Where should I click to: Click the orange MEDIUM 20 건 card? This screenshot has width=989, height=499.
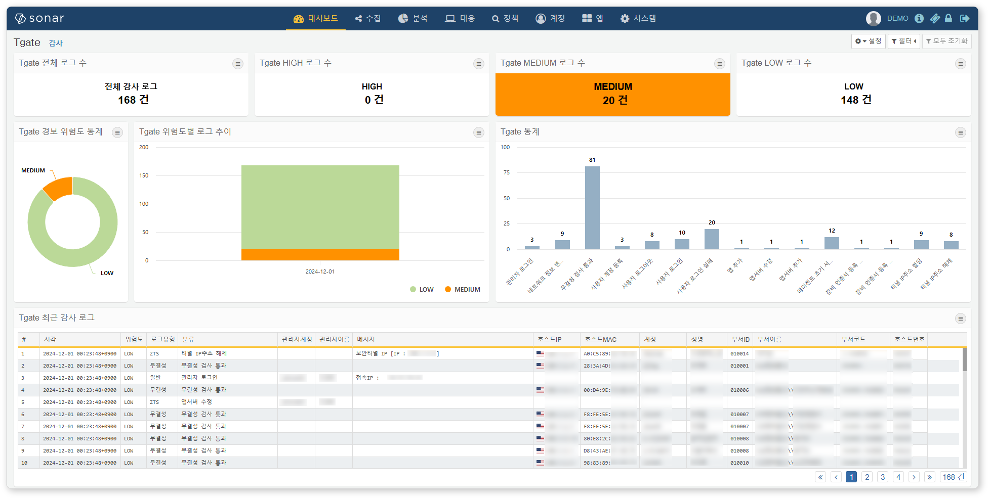[x=612, y=94]
